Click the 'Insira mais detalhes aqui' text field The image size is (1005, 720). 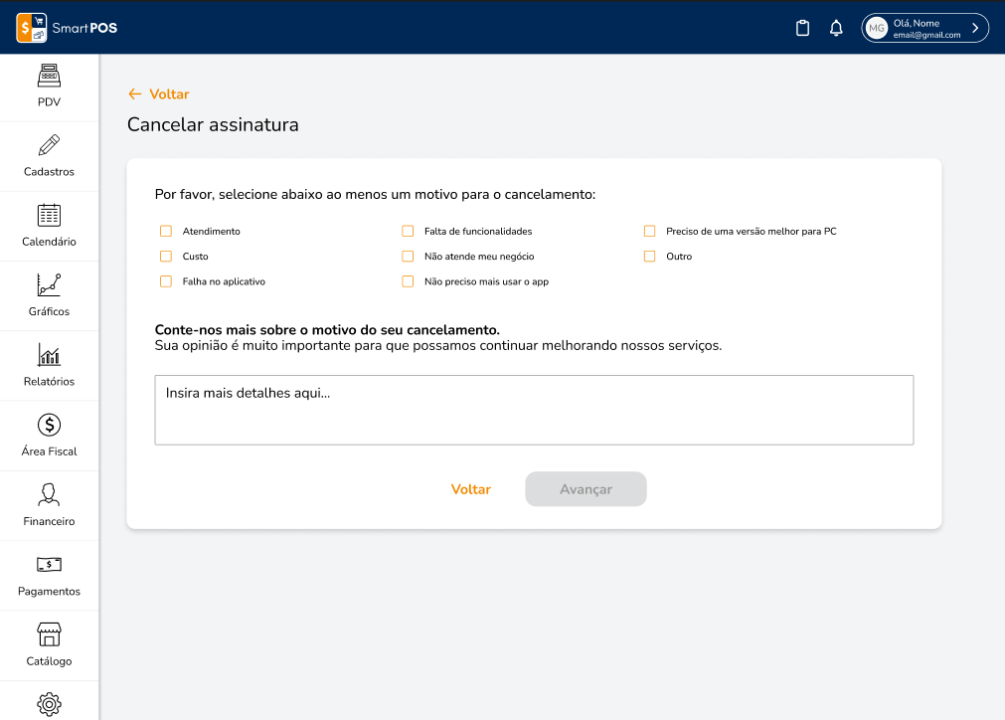534,410
